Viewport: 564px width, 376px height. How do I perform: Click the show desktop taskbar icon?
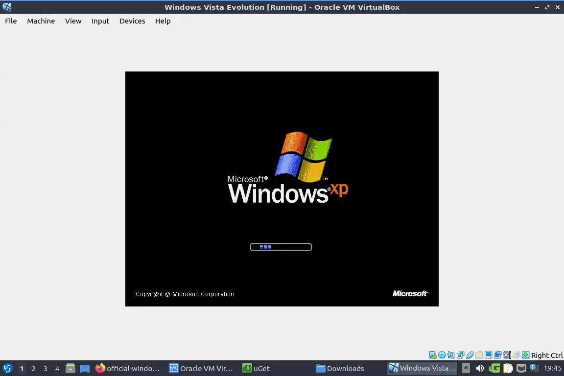pos(85,369)
